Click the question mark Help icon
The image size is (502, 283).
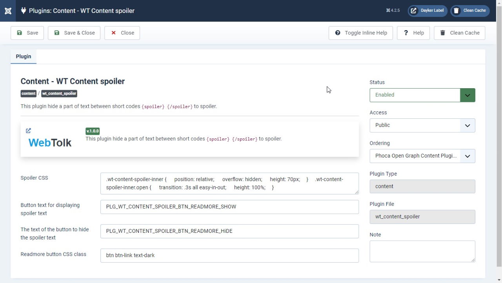click(x=406, y=33)
